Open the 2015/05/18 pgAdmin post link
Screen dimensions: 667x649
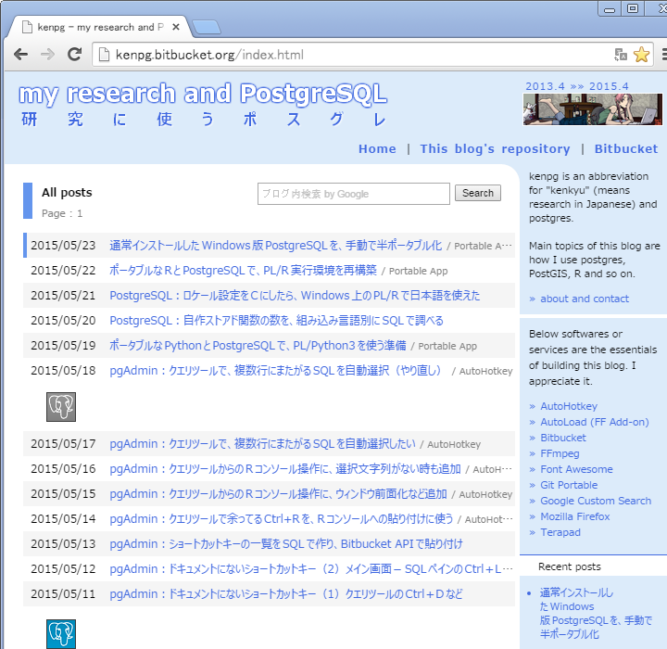(x=276, y=371)
